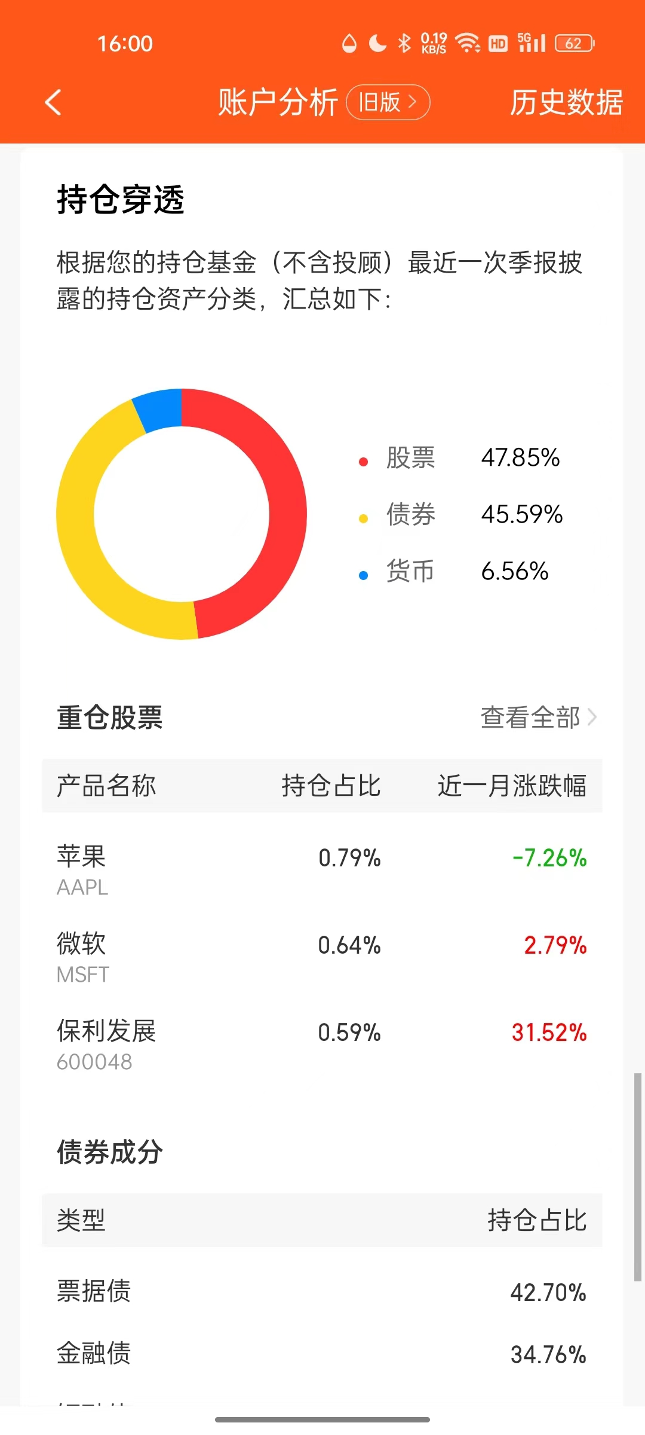645x1435 pixels.
Task: Switch to 旧版 old version
Action: click(x=388, y=102)
